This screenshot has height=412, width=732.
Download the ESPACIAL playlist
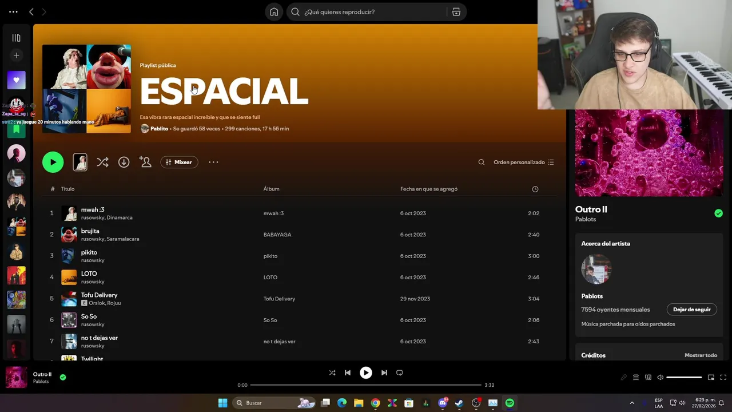[x=124, y=162]
